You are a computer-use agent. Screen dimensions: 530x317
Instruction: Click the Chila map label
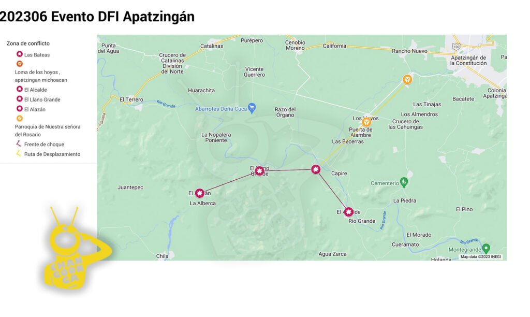[162, 256]
